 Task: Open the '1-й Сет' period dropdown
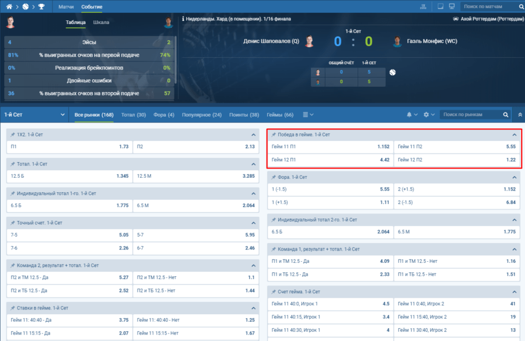[35, 115]
